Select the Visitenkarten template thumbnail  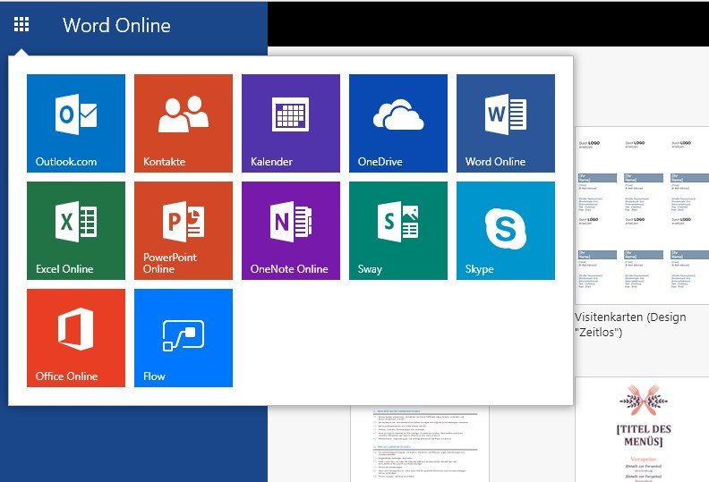[x=642, y=216]
